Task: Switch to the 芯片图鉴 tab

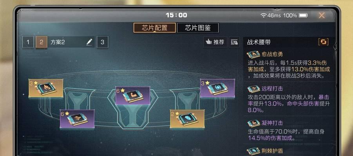Action: point(198,28)
